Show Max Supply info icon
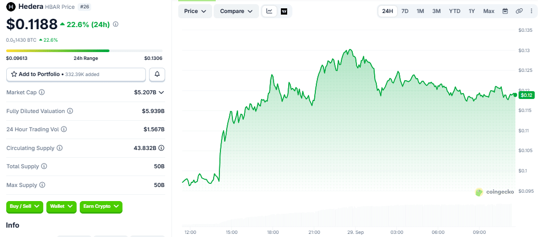The image size is (542, 237). pyautogui.click(x=42, y=185)
